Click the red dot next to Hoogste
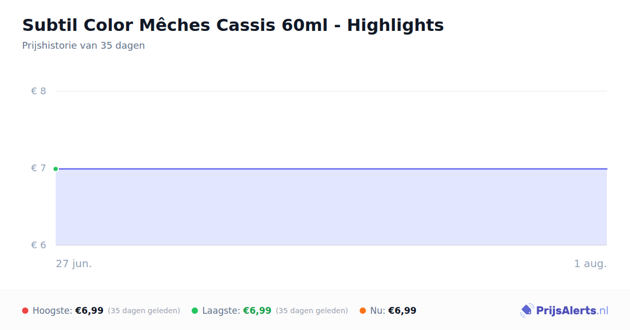This screenshot has height=330, width=630. coord(25,311)
